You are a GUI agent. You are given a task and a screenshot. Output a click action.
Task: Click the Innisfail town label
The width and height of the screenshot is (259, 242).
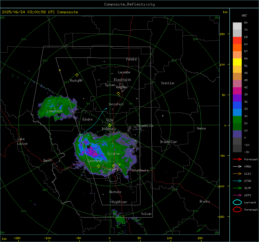(x=116, y=104)
